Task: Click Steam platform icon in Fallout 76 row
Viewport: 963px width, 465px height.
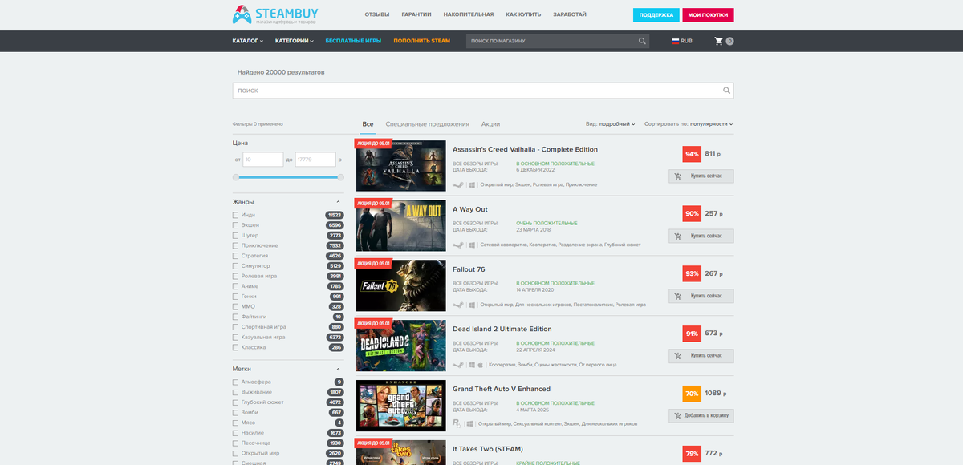Action: point(457,305)
